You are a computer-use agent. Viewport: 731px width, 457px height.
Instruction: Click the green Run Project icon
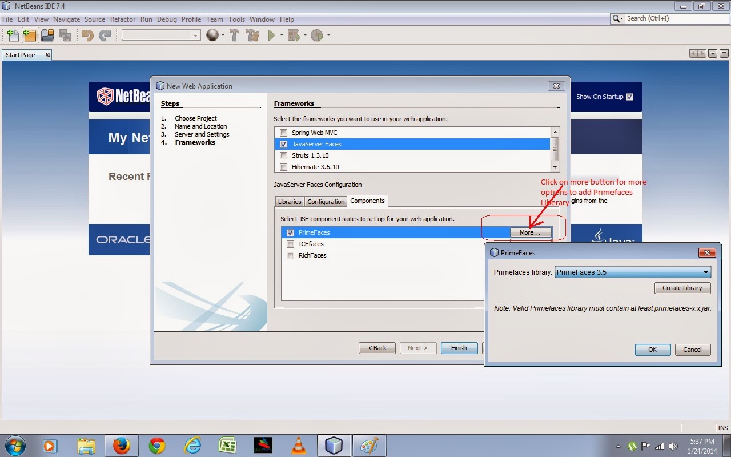pyautogui.click(x=272, y=35)
